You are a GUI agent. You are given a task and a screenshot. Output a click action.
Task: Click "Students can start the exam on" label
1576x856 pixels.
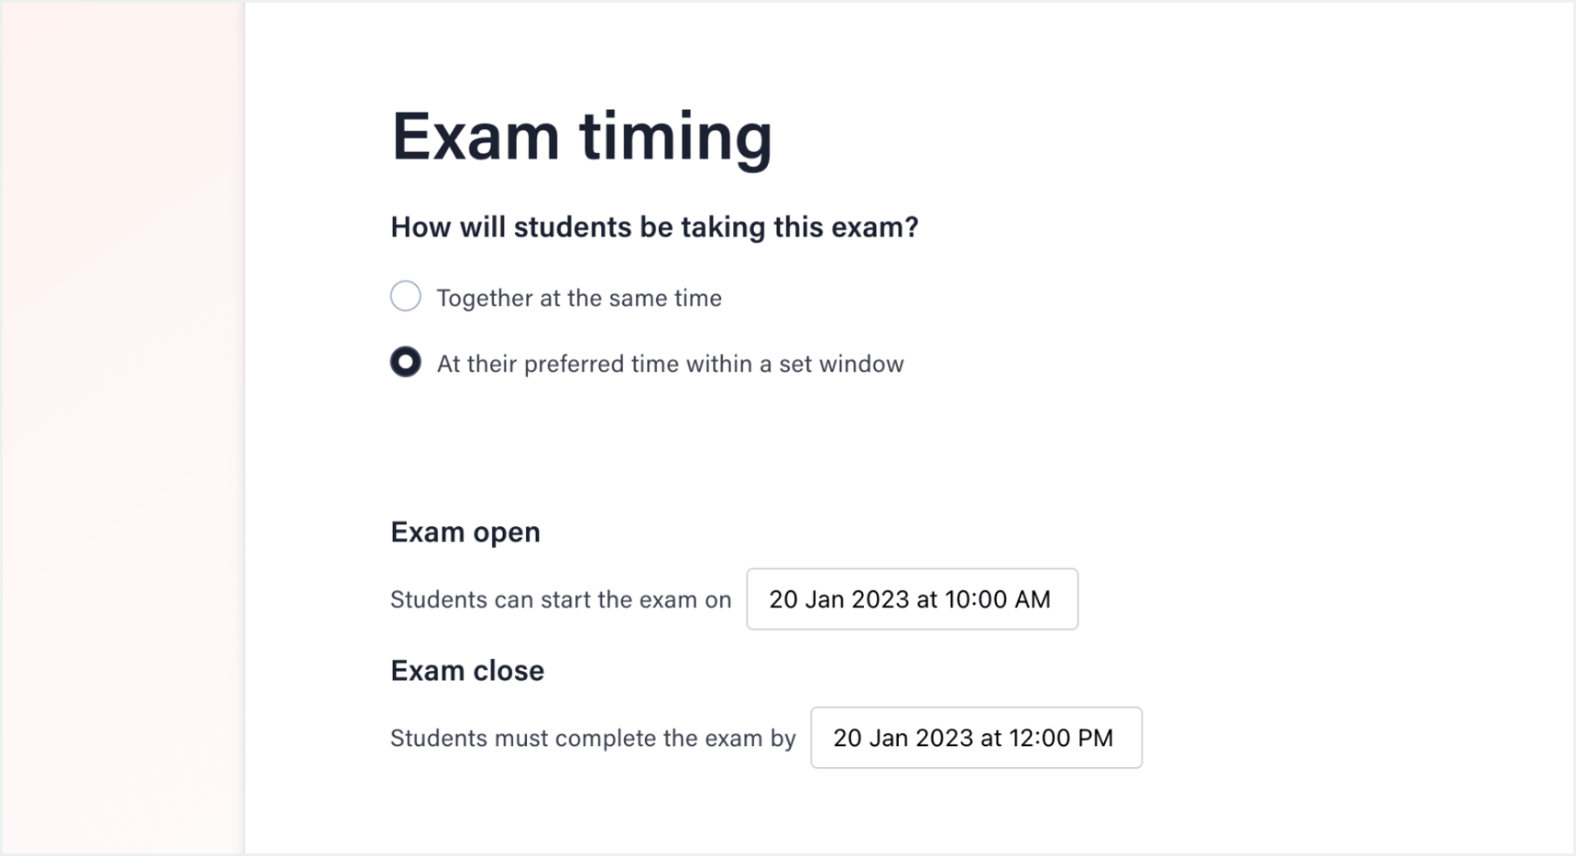pos(560,599)
